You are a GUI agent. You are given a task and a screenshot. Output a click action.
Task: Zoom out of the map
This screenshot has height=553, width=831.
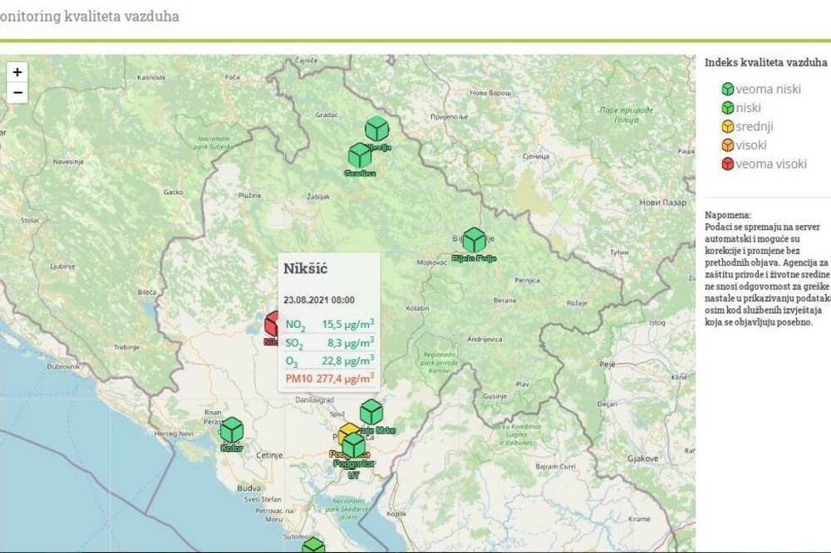(17, 93)
